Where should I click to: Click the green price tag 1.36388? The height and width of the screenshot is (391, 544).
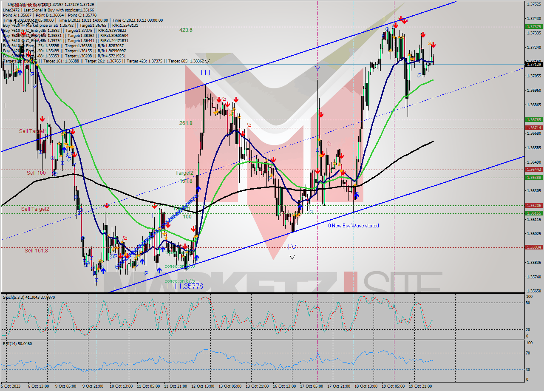point(534,177)
